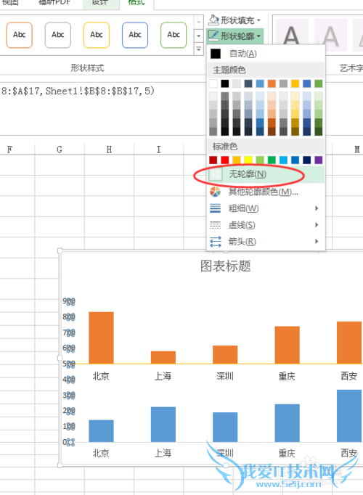Click the black square icon beside 自动
The width and height of the screenshot is (363, 495).
pyautogui.click(x=216, y=54)
